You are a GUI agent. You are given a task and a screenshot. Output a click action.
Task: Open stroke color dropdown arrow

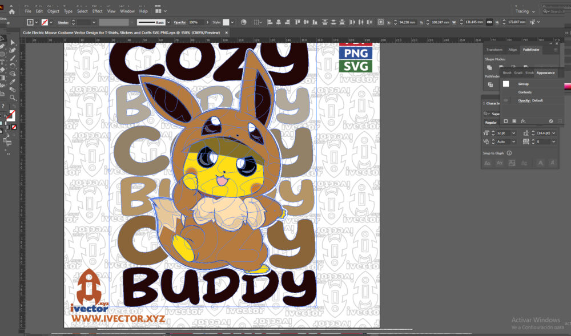tap(51, 22)
